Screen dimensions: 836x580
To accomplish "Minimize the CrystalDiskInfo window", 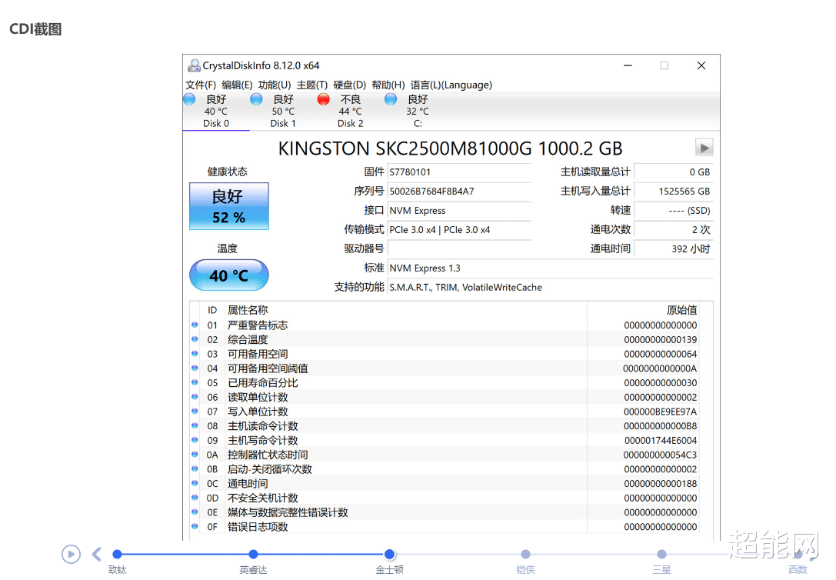I will (628, 65).
